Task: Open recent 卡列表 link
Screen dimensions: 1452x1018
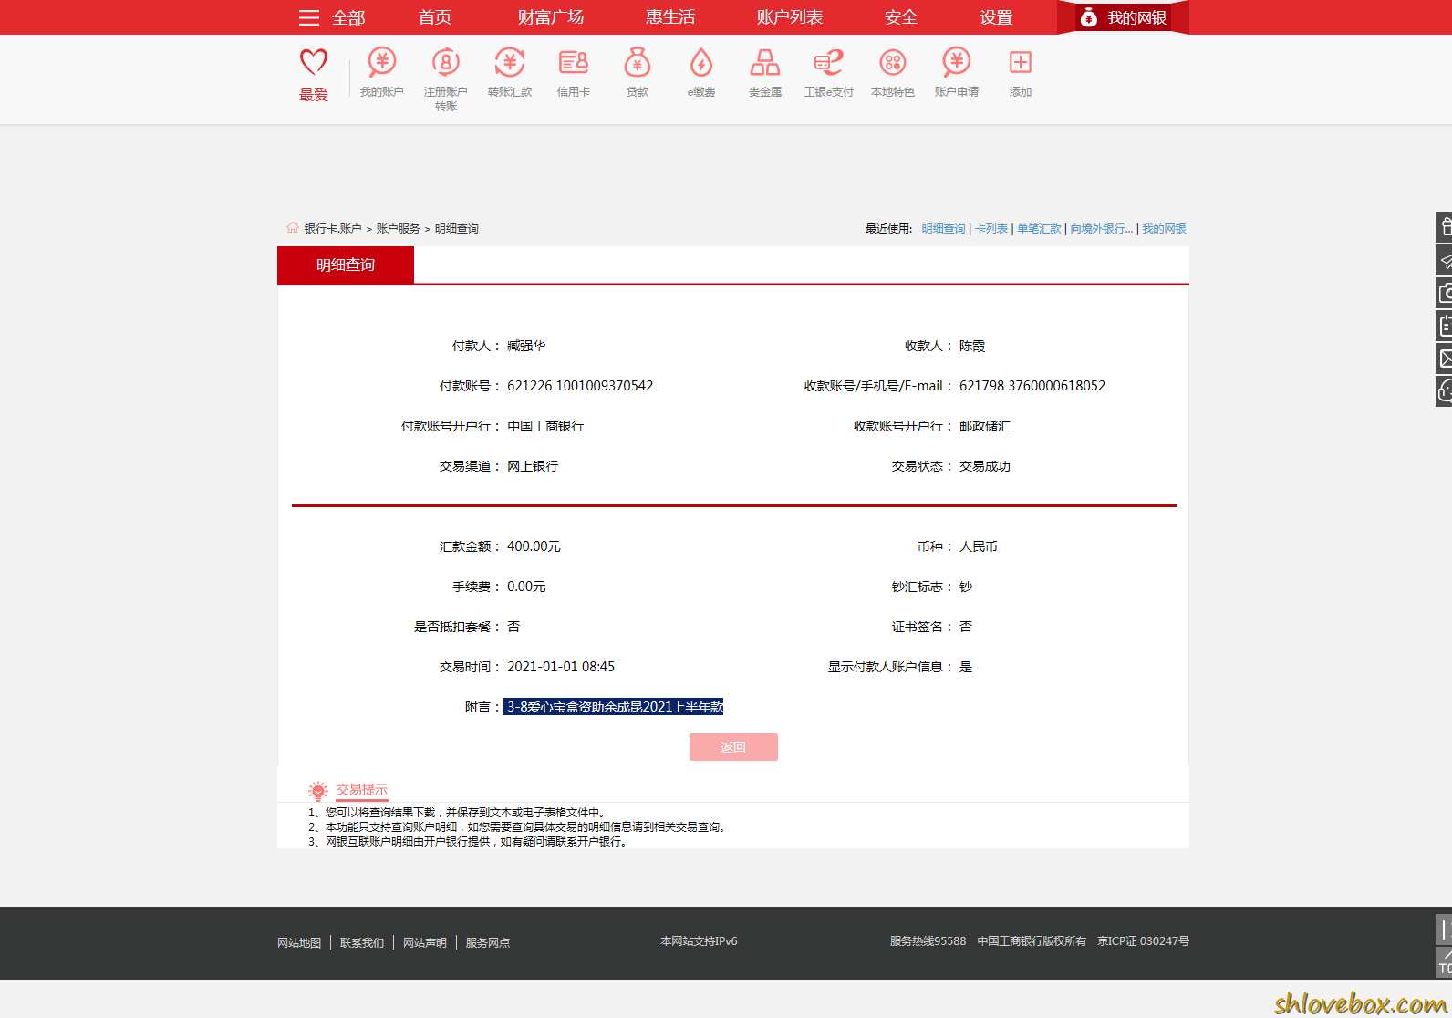Action: 991,229
